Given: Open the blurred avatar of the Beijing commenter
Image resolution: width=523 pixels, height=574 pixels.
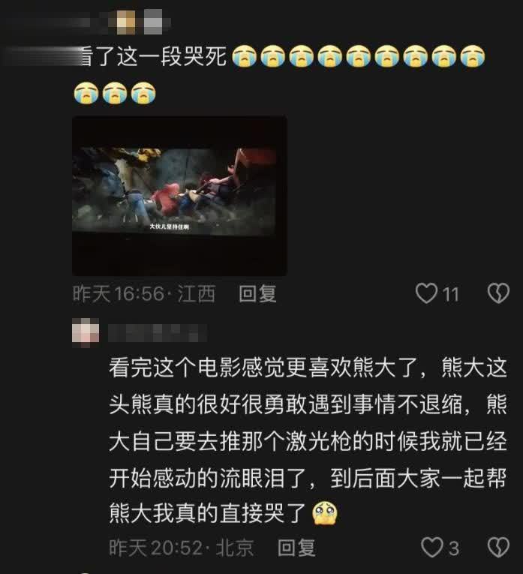Looking at the screenshot, I should [86, 332].
